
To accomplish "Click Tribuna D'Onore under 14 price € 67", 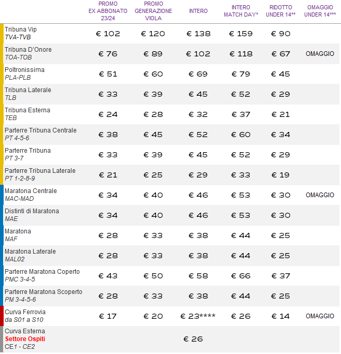I will [x=280, y=54].
